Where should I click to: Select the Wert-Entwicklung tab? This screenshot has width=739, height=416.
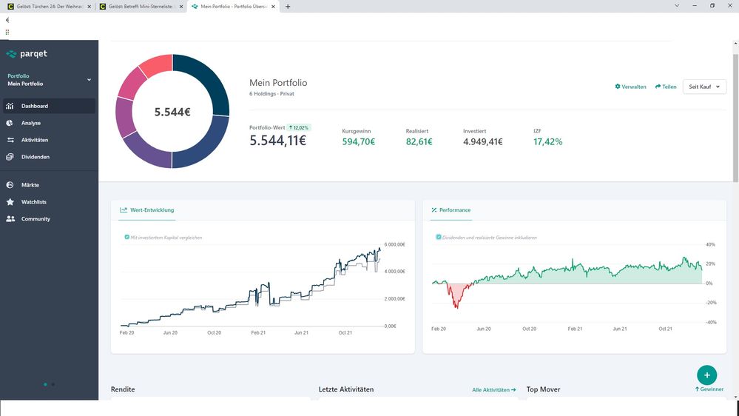(146, 210)
